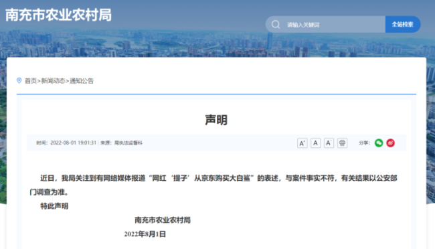
Task: Increase font size with A+ icon
Action: tap(302, 143)
